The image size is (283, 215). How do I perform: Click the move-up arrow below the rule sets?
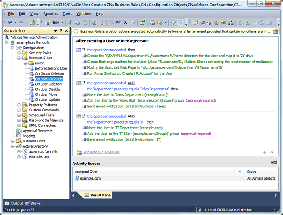click(264, 152)
